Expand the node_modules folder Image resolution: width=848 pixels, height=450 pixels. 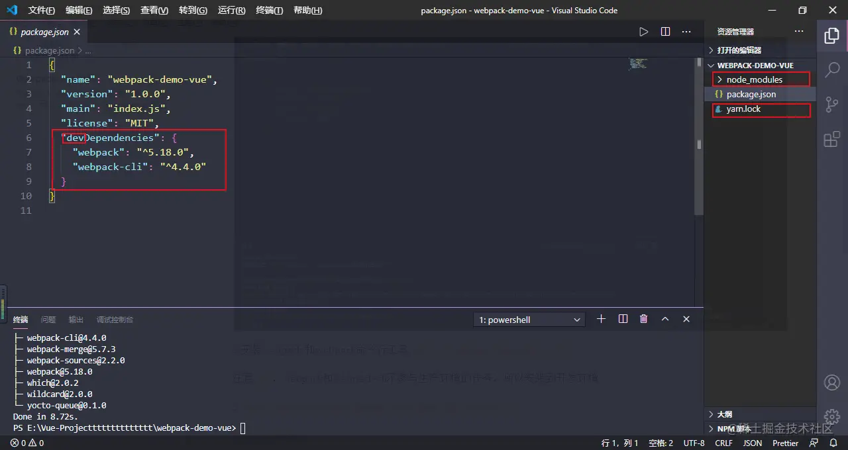[754, 79]
